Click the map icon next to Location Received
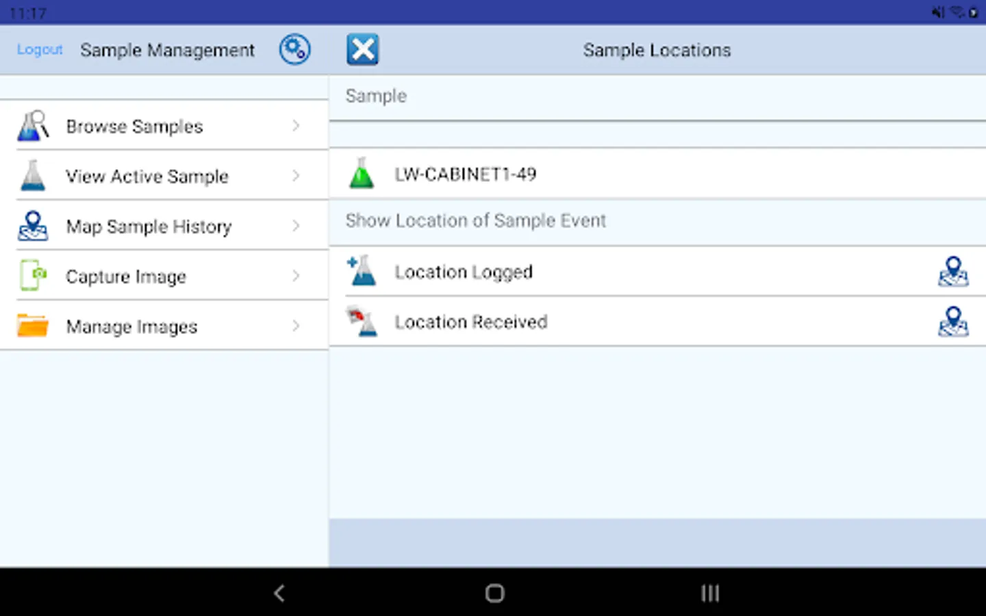 pos(954,322)
